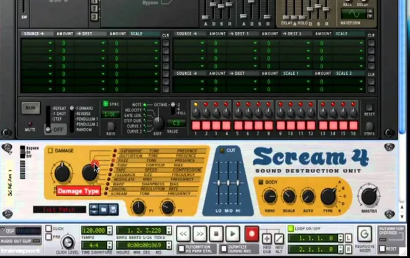
Task: Click the Fast Forward transport button
Action: click(200, 234)
